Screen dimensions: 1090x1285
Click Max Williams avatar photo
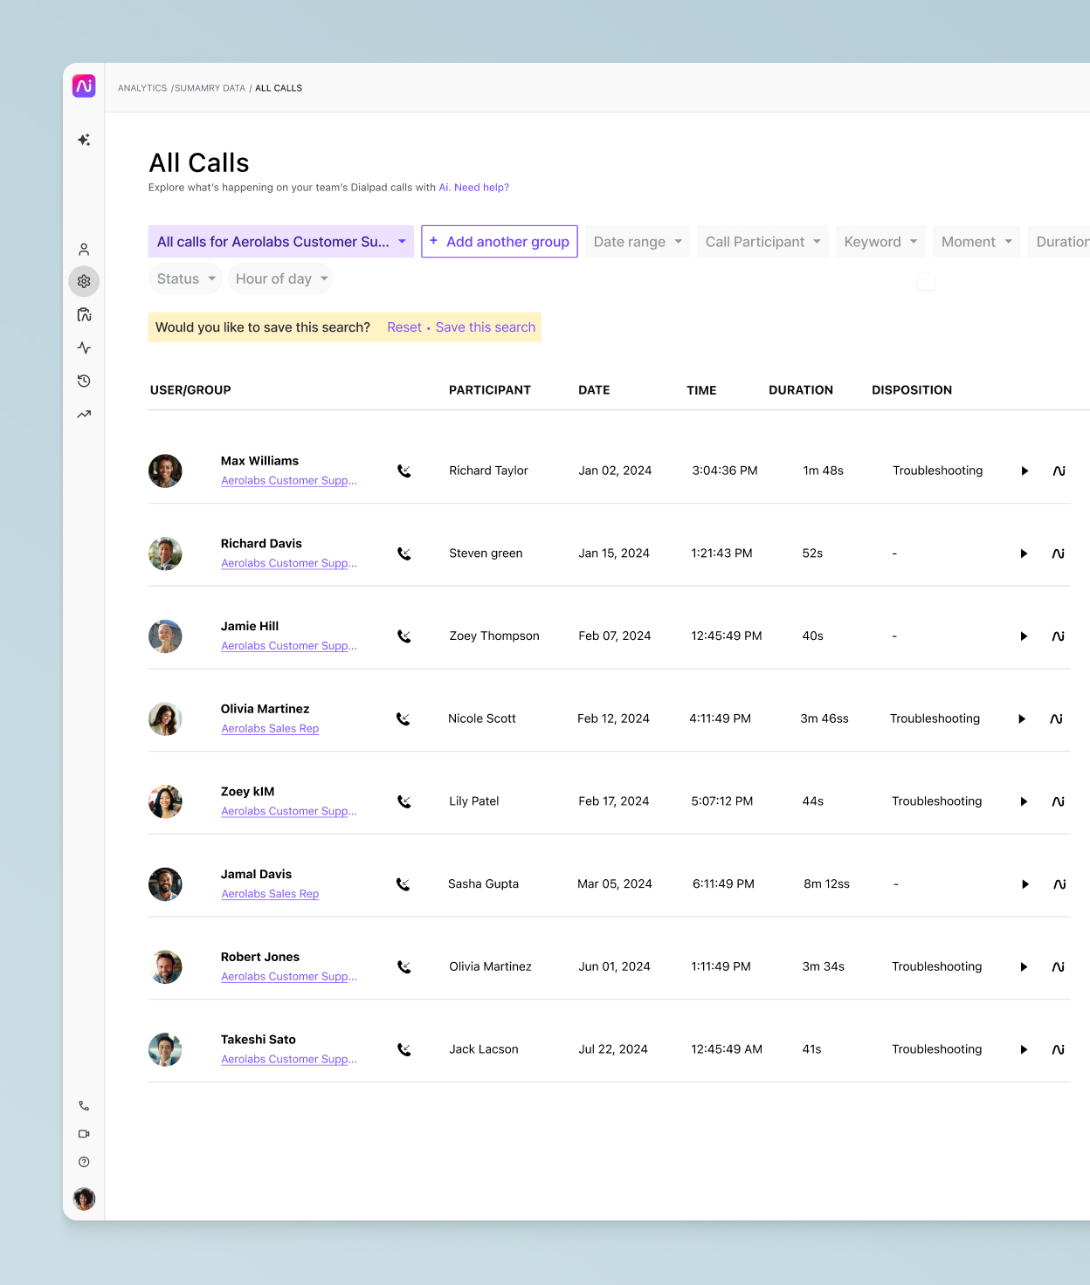(x=165, y=471)
